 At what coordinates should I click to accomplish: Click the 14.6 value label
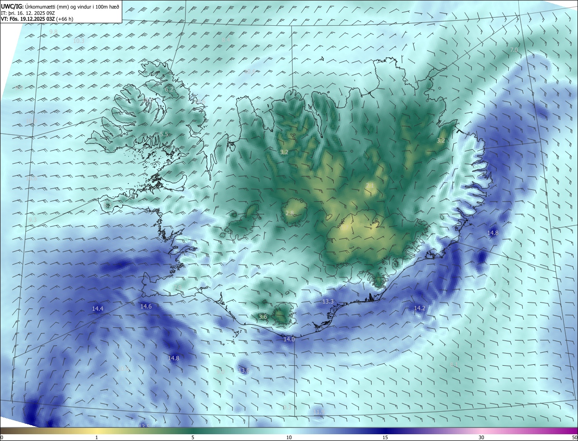[x=146, y=306]
